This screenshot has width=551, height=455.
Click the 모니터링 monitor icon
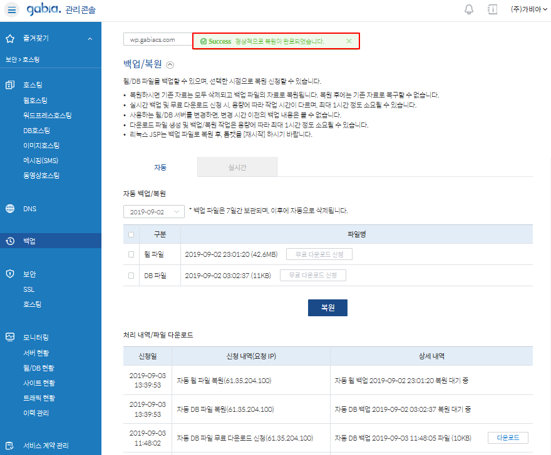pos(10,337)
